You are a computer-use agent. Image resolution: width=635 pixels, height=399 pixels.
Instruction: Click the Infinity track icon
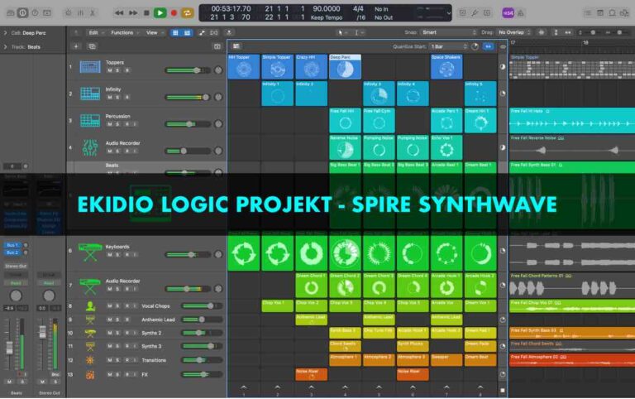90,94
